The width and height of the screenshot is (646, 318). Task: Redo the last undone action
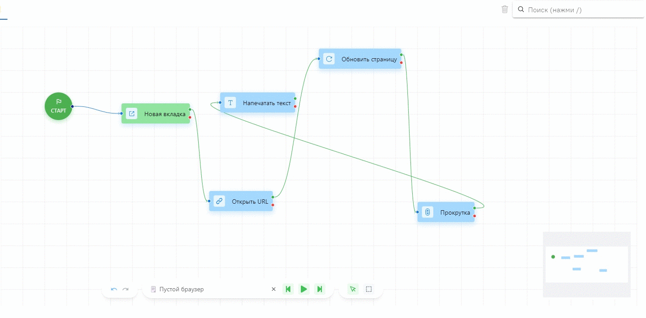(125, 290)
